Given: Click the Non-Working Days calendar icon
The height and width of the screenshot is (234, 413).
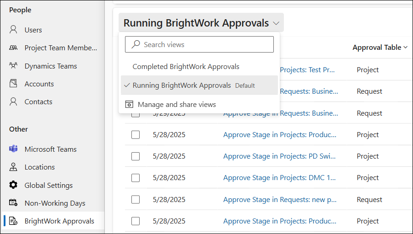Looking at the screenshot, I should click(13, 203).
